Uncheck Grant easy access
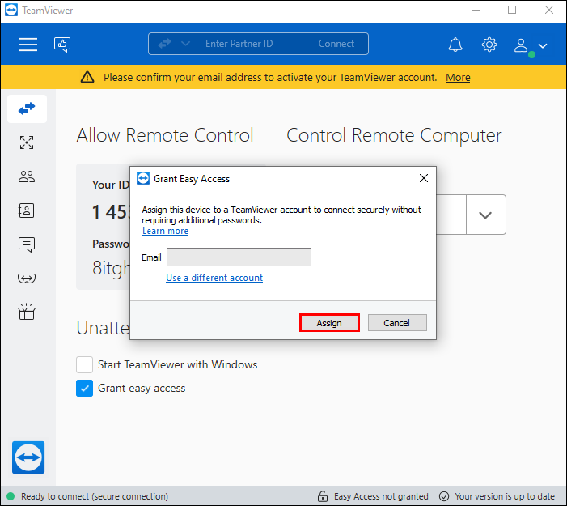Screen dimensions: 567x506 pos(84,389)
